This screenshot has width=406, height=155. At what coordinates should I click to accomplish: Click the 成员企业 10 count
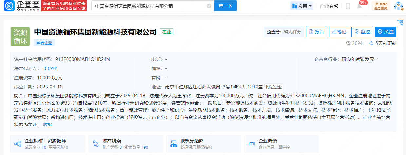point(35,147)
